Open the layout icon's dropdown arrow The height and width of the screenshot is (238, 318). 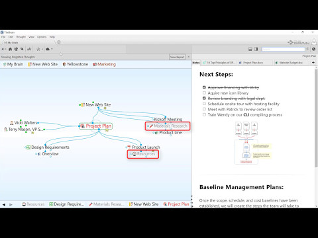tap(42, 49)
